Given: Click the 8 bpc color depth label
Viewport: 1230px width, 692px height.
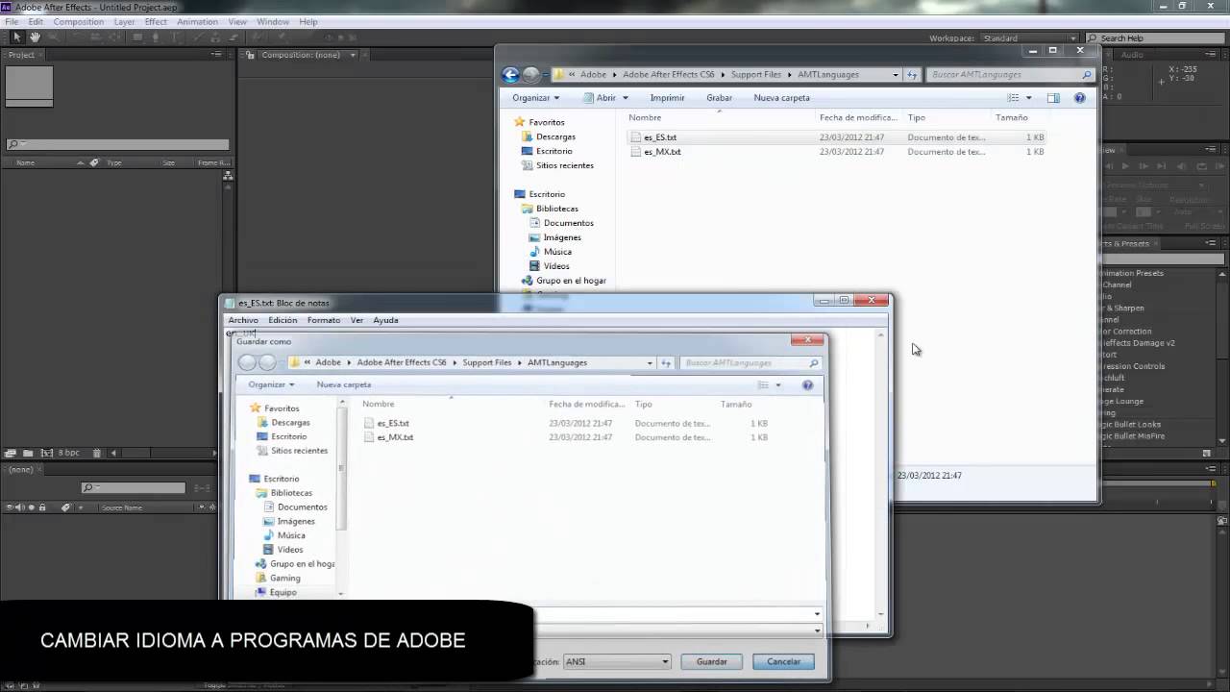Looking at the screenshot, I should (x=69, y=453).
